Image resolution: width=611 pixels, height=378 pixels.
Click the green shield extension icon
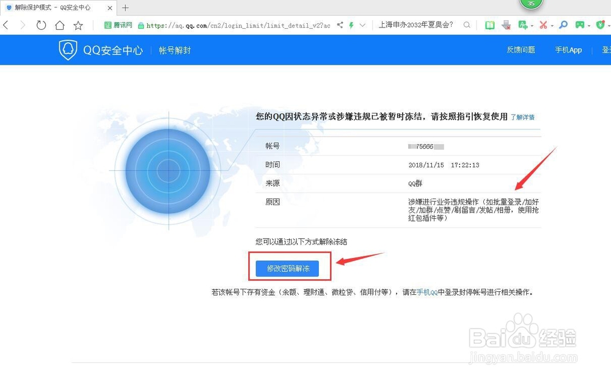coord(601,25)
